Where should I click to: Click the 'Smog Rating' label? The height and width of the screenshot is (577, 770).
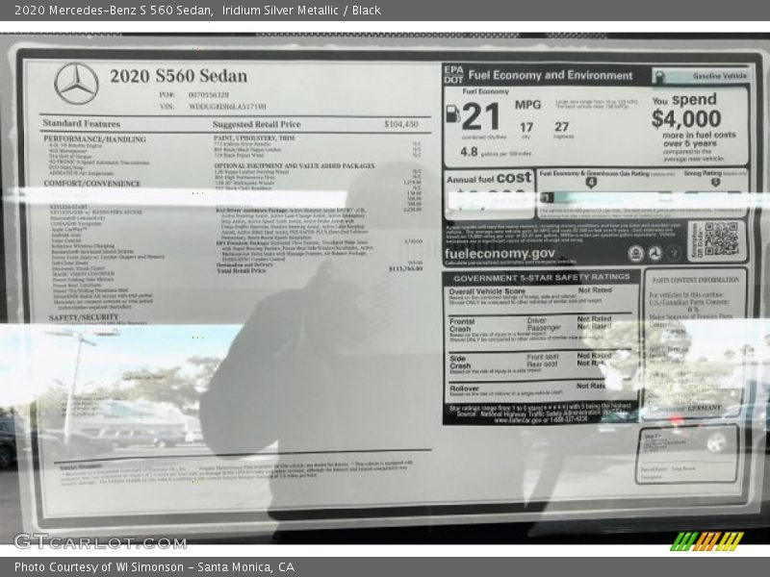pos(703,173)
